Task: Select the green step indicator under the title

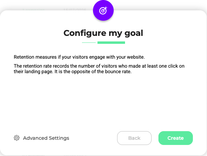Action: [111, 43]
